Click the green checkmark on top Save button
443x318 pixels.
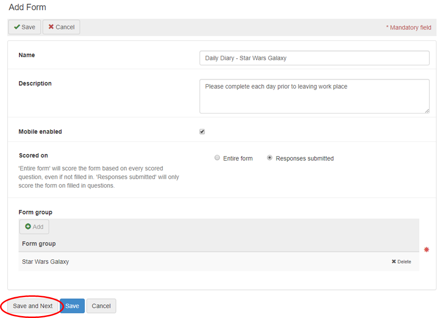pyautogui.click(x=17, y=27)
